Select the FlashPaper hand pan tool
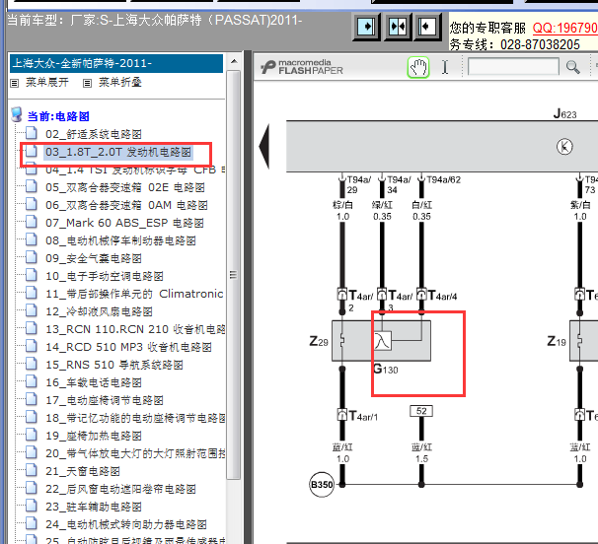The width and height of the screenshot is (598, 544). coord(418,67)
